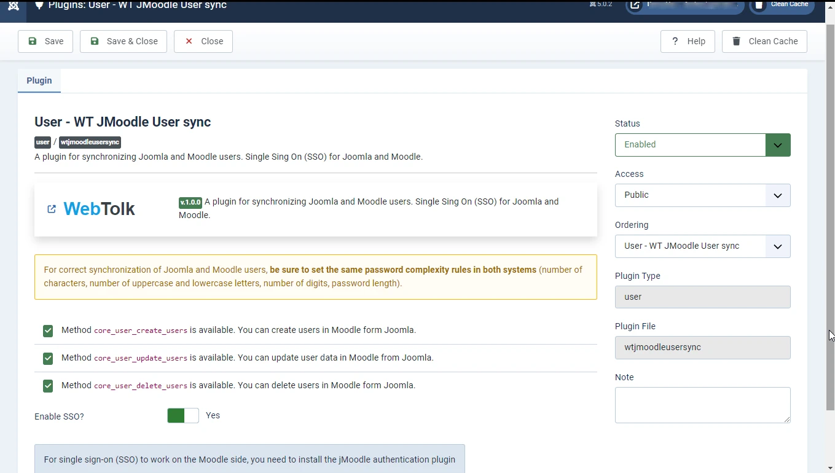Click the scrollbar down arrow
The height and width of the screenshot is (473, 835).
(830, 467)
